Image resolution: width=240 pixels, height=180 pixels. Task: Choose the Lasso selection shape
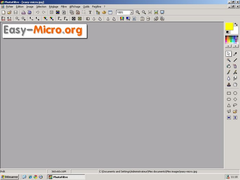[235, 105]
